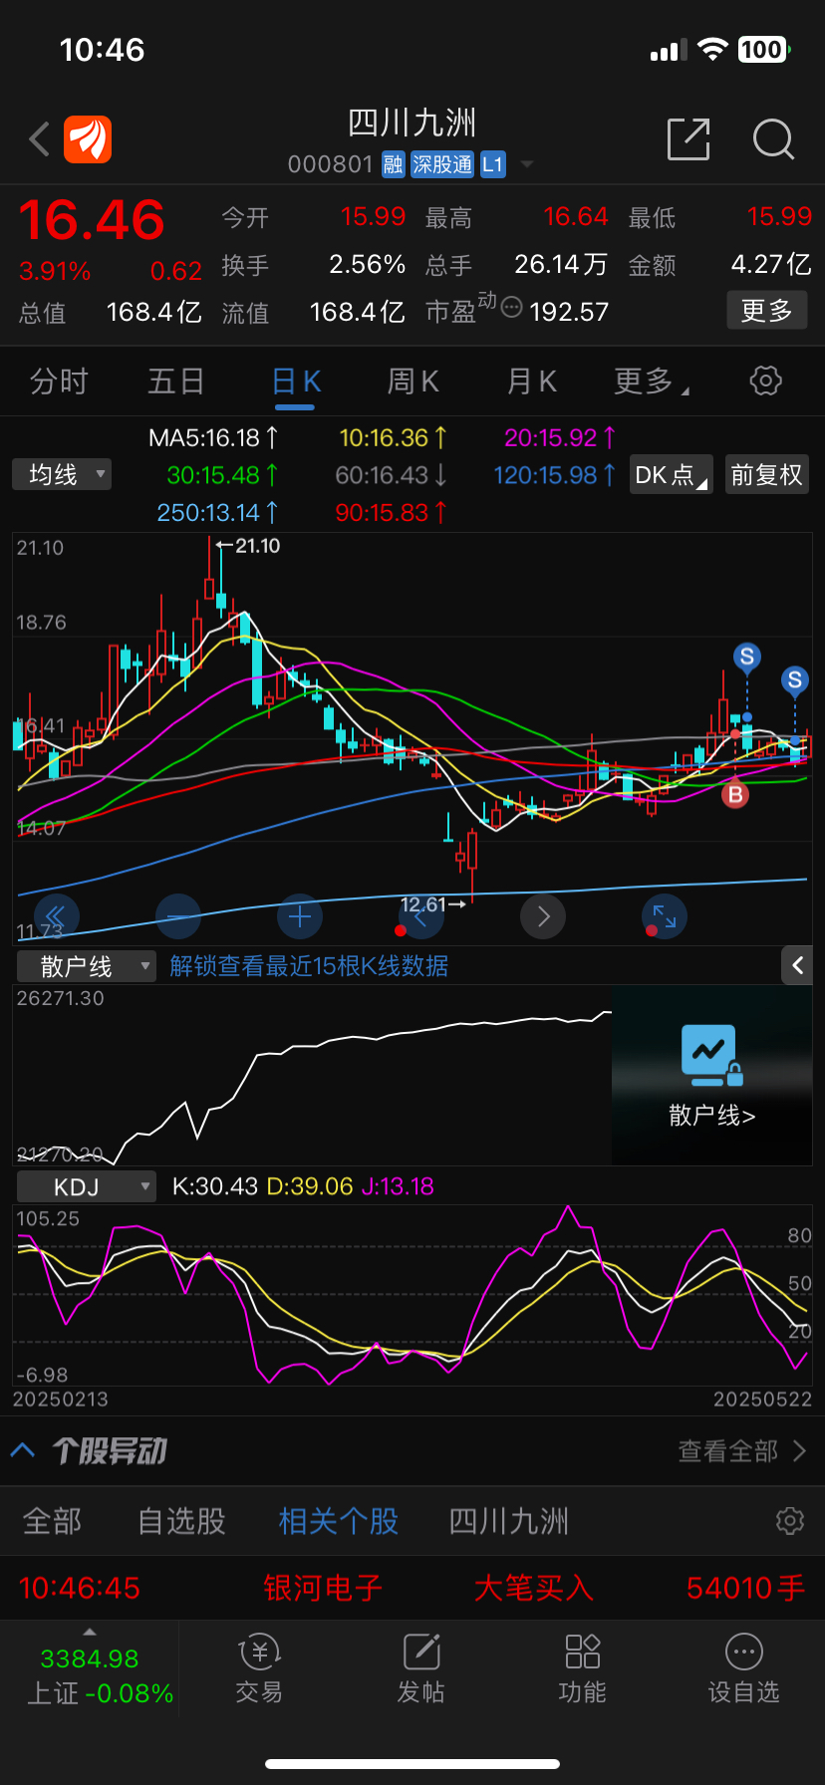This screenshot has width=825, height=1785.
Task: Tap the red B buy marker
Action: click(x=735, y=795)
